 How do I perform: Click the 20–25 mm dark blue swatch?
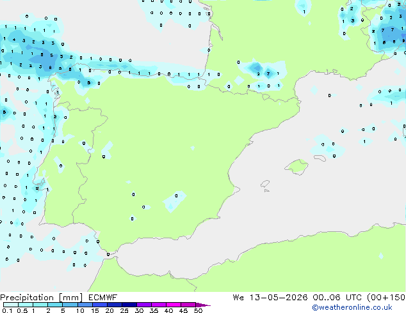click(115, 305)
